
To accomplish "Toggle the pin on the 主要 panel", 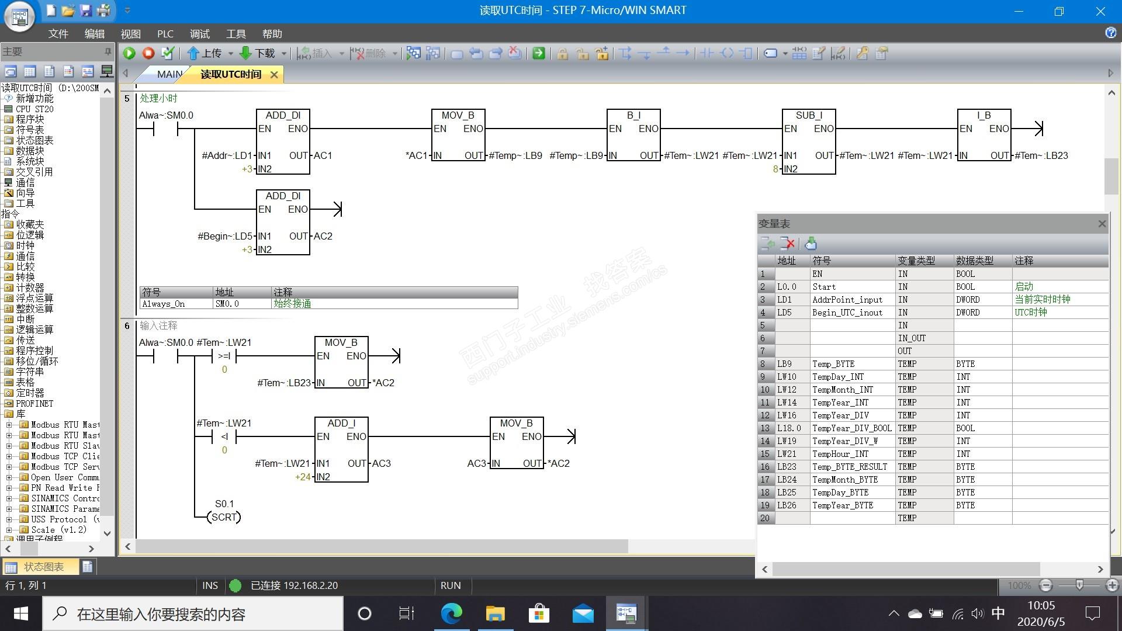I will pyautogui.click(x=108, y=52).
